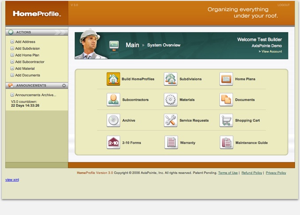300x215 pixels.
Task: Click the plus icon beside Add Material
Action: point(12,68)
